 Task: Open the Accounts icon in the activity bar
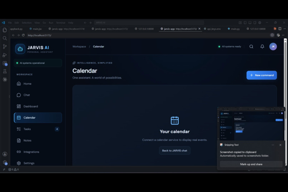click(x=5, y=154)
